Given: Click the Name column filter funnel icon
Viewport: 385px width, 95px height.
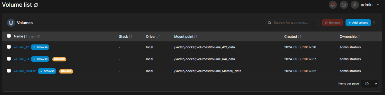Looking at the screenshot, I should coord(38,37).
